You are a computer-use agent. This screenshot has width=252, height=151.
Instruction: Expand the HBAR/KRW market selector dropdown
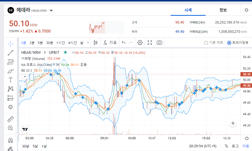(x=51, y=11)
